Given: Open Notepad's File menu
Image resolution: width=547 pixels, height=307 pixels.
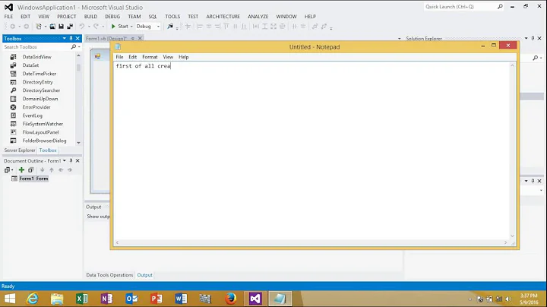Looking at the screenshot, I should 119,57.
